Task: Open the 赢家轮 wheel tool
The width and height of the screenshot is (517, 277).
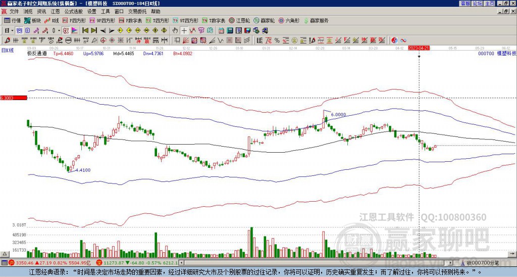Action: click(x=264, y=20)
